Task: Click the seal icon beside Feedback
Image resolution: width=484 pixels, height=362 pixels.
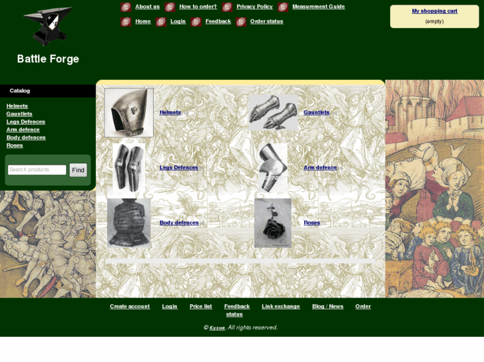Action: click(x=196, y=21)
